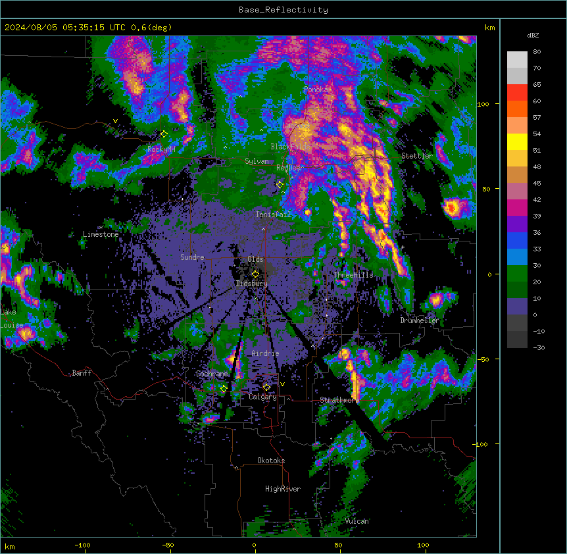Click the 50 tick label on bottom axis
The width and height of the screenshot is (567, 554).
tap(338, 545)
